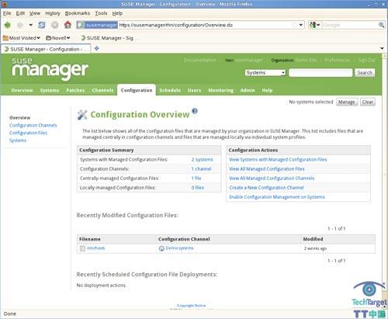Open the URL bar history dropdown
388x319 pixels.
click(301, 25)
